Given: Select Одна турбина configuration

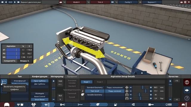Looking at the screenshot, I should point(40,81).
